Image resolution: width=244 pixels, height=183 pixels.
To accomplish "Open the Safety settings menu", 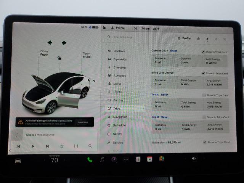I will (x=114, y=134).
